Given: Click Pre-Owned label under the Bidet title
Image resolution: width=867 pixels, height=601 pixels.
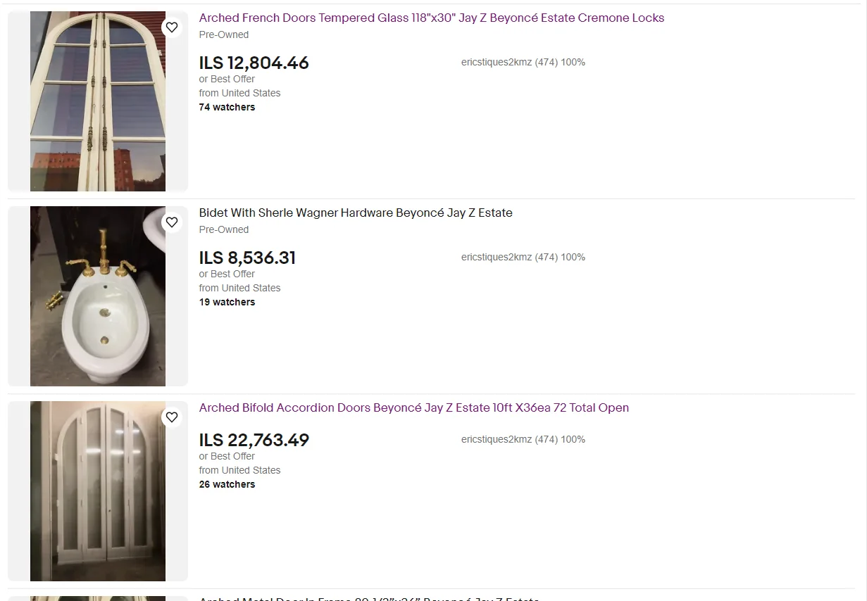Looking at the screenshot, I should pyautogui.click(x=223, y=229).
